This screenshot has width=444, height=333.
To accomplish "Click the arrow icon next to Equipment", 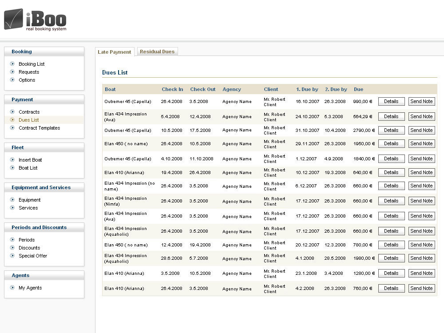I will pyautogui.click(x=12, y=200).
